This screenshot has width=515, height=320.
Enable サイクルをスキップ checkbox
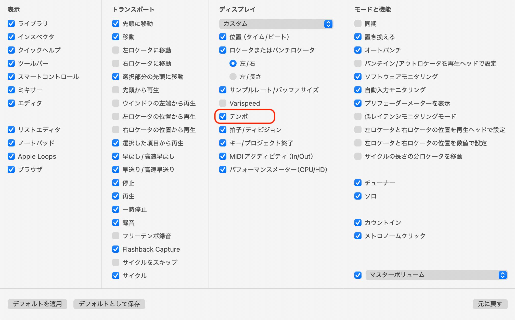click(116, 262)
